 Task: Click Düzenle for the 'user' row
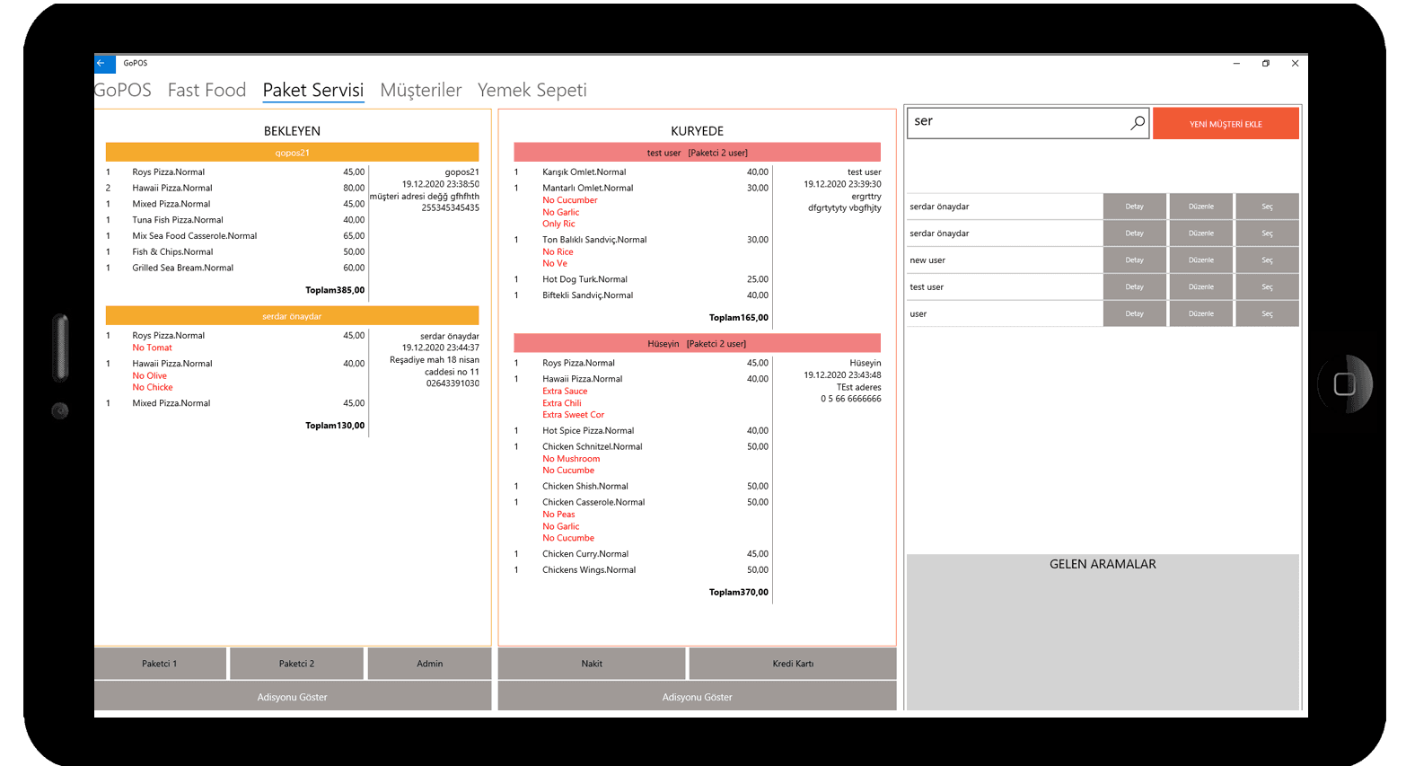pyautogui.click(x=1201, y=314)
